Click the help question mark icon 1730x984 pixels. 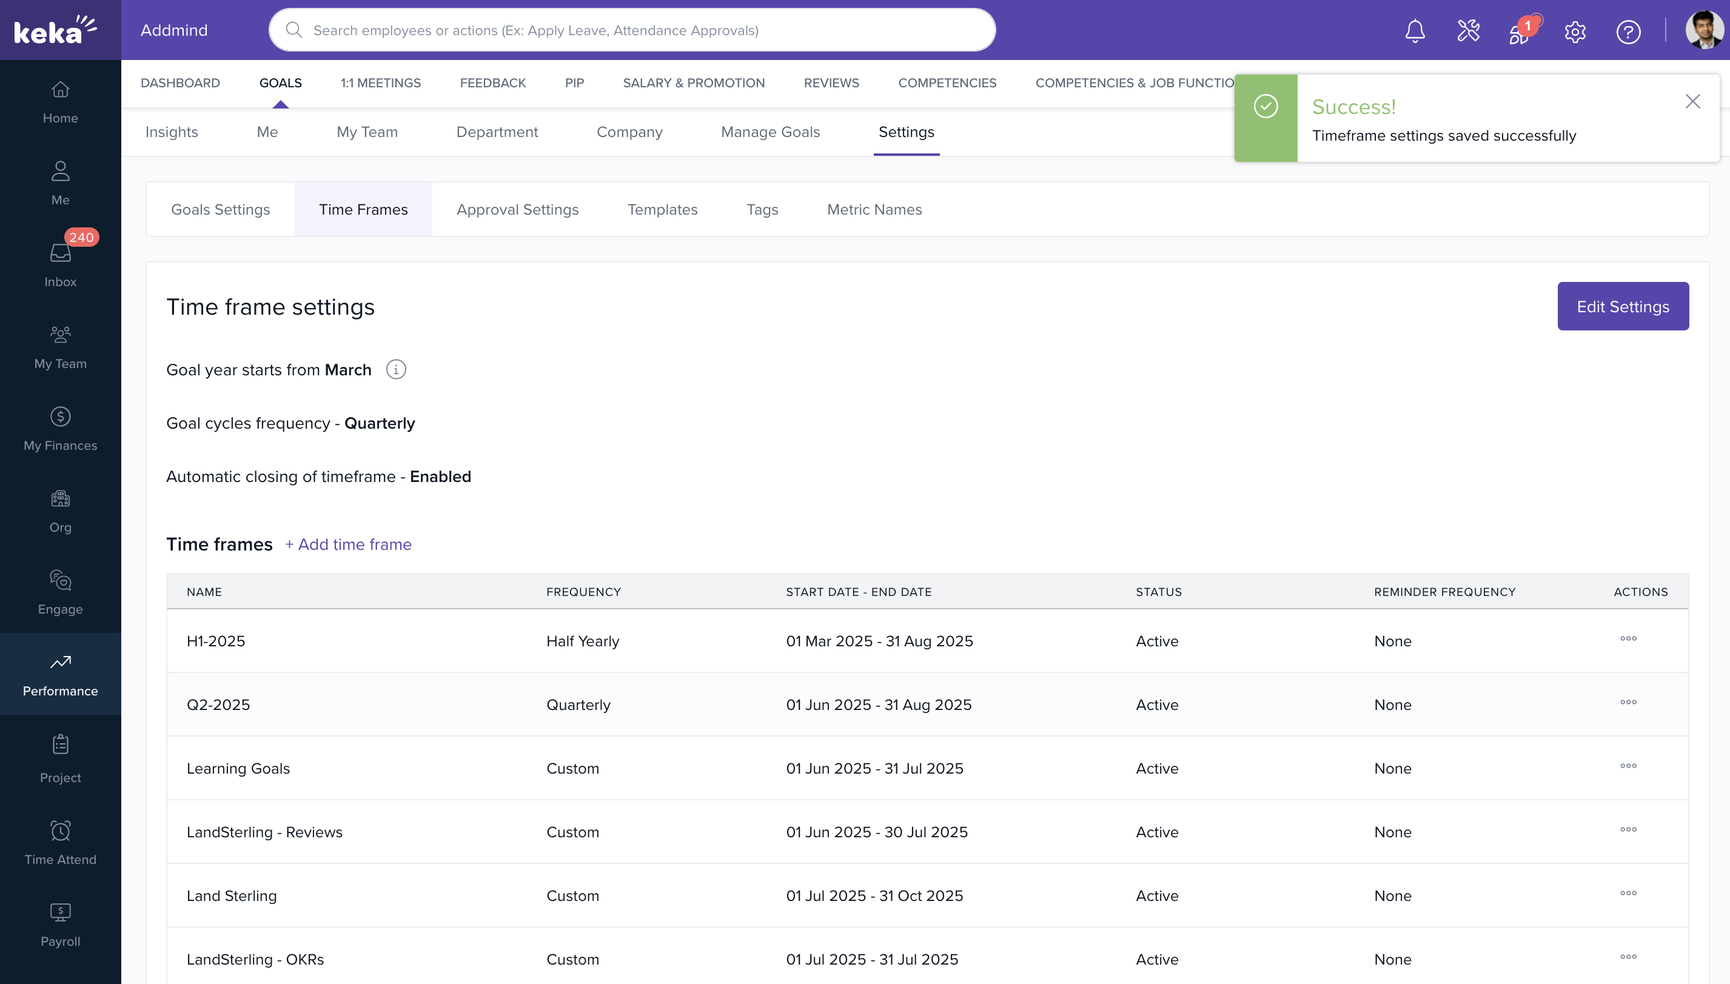[1628, 31]
